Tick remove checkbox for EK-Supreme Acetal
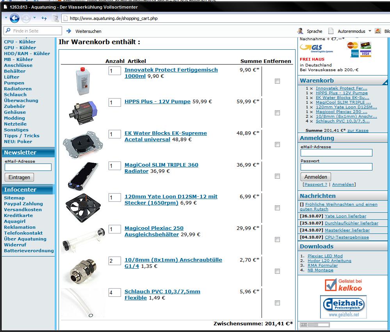Image resolution: width=390 pixels, height=332 pixels. coord(277,144)
